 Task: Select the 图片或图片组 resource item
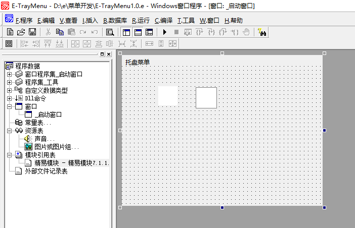pyautogui.click(x=57, y=147)
